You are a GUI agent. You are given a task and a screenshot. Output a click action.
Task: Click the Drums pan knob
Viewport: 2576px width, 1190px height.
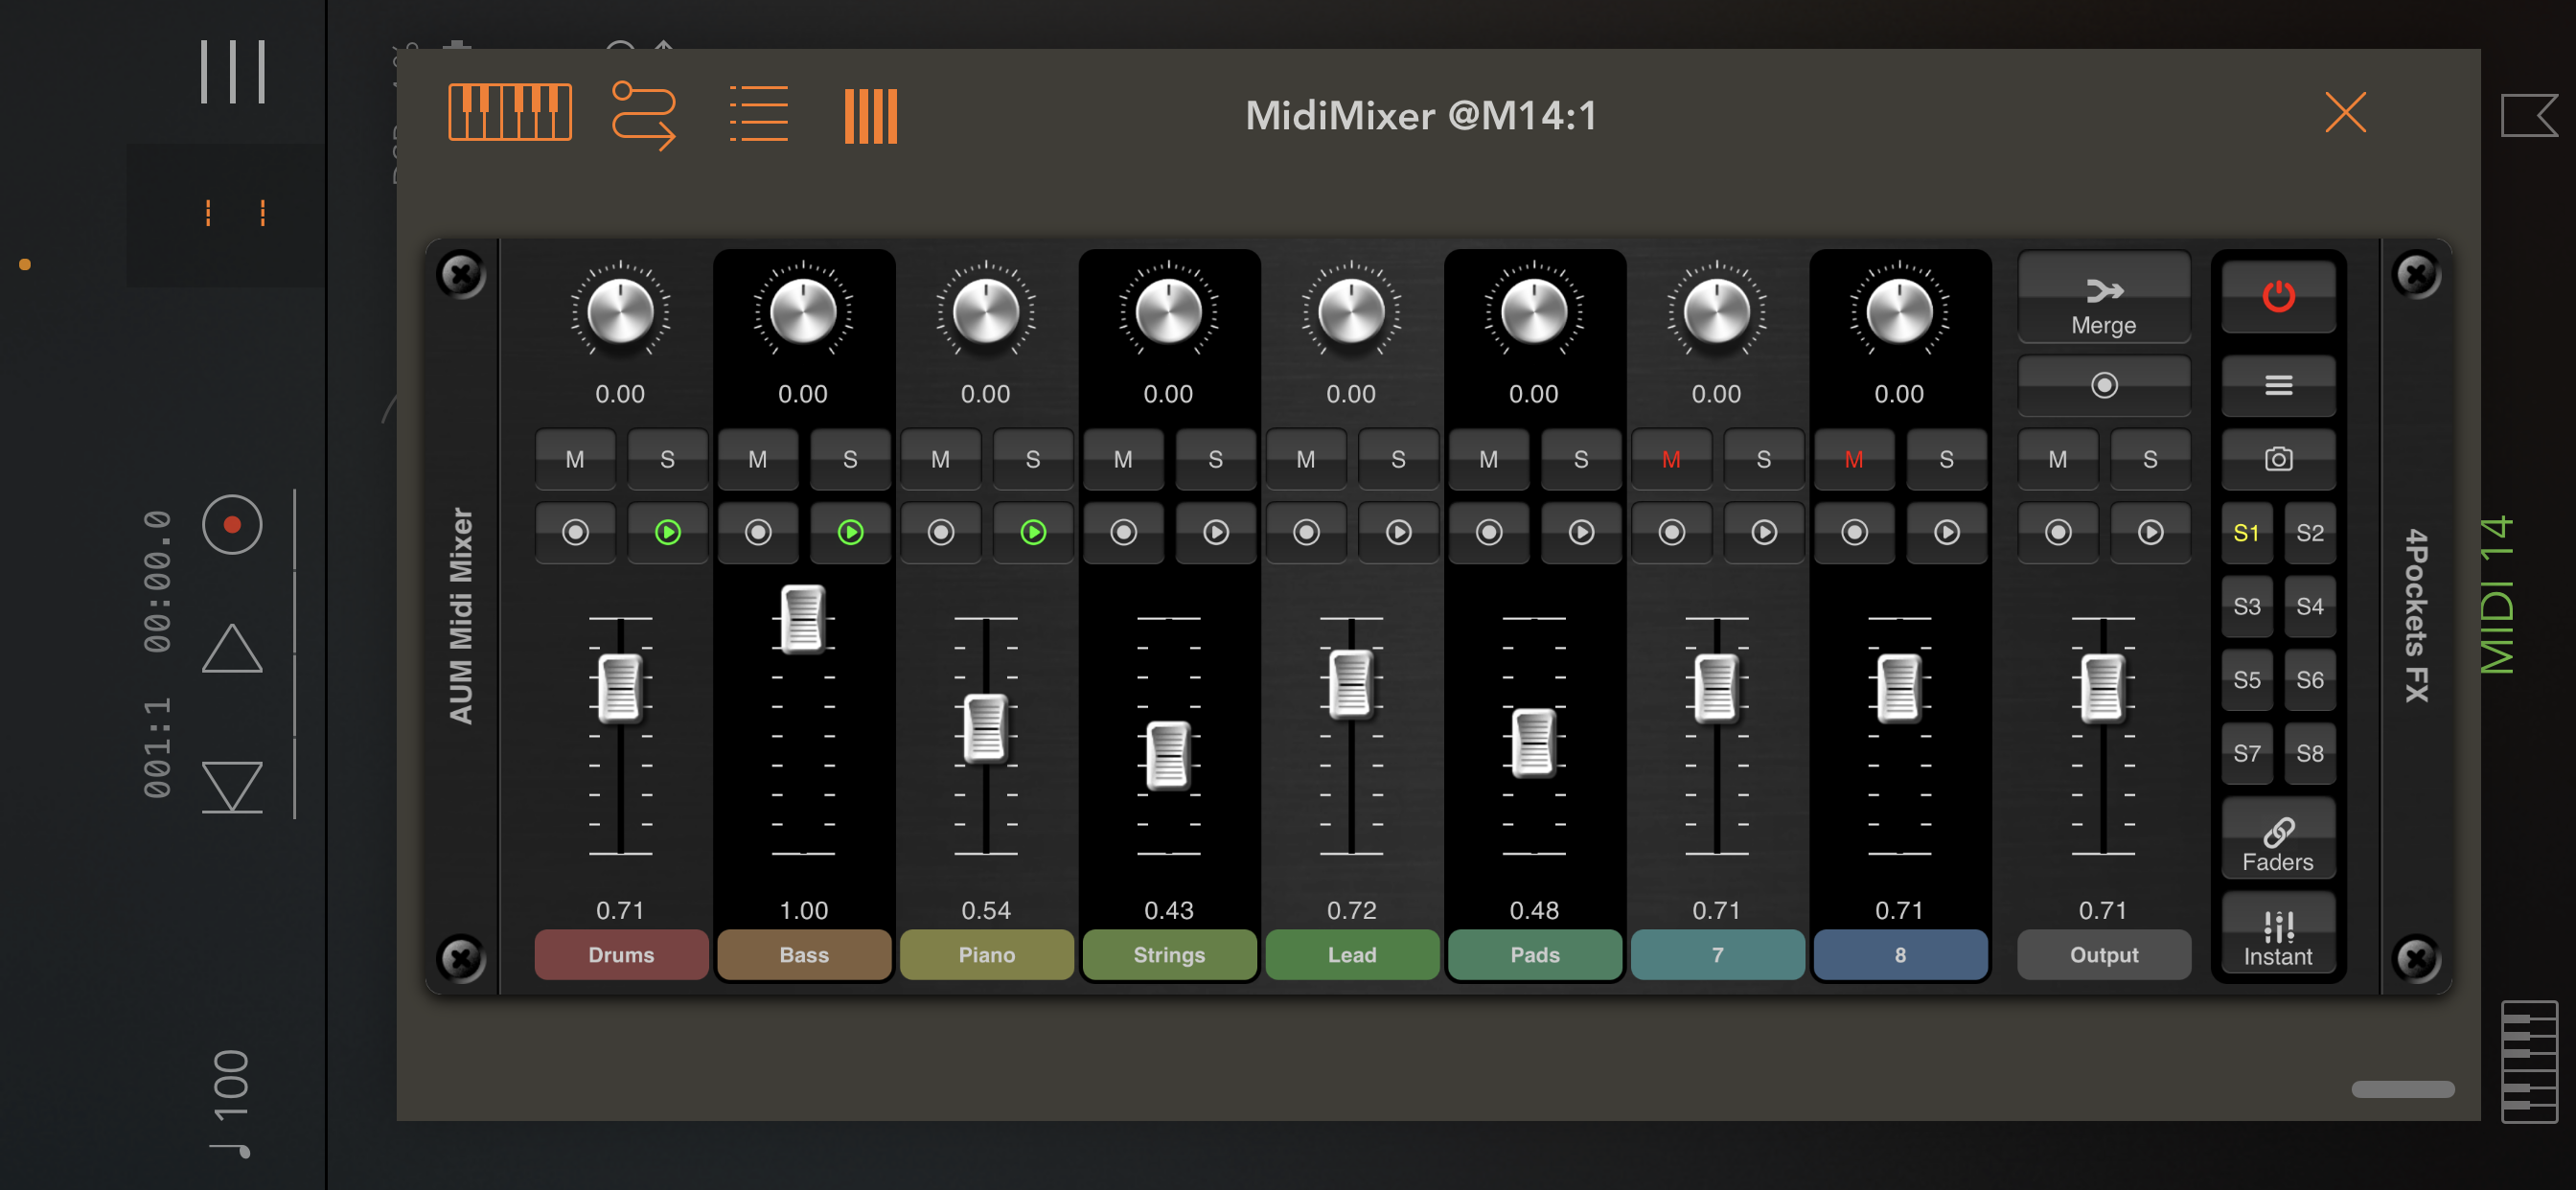coord(620,311)
